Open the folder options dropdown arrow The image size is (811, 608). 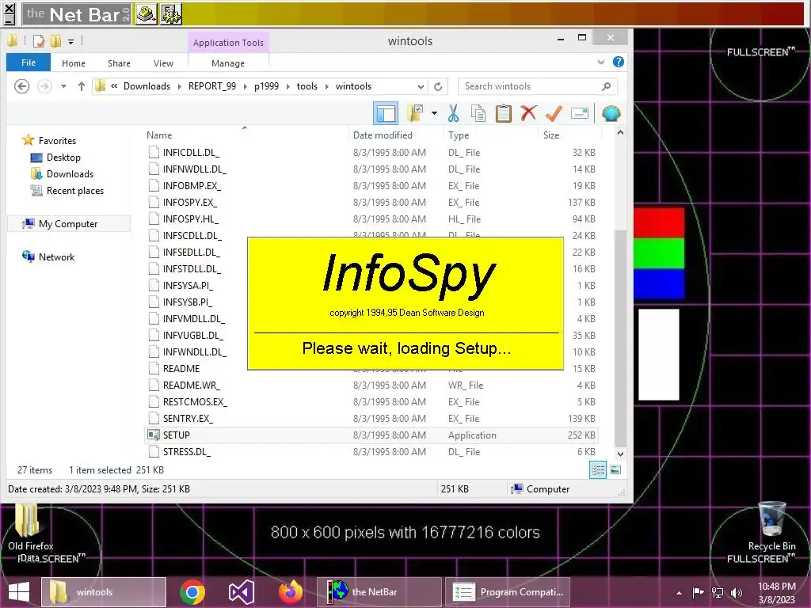click(434, 113)
